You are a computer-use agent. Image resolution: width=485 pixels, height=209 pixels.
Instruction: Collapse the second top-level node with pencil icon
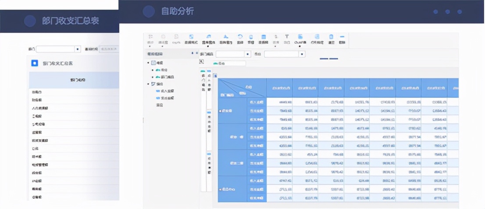tap(149, 84)
